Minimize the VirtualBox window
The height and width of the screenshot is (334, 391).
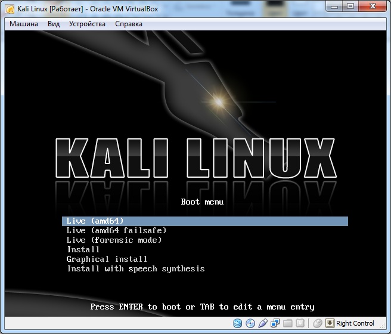[334, 7]
